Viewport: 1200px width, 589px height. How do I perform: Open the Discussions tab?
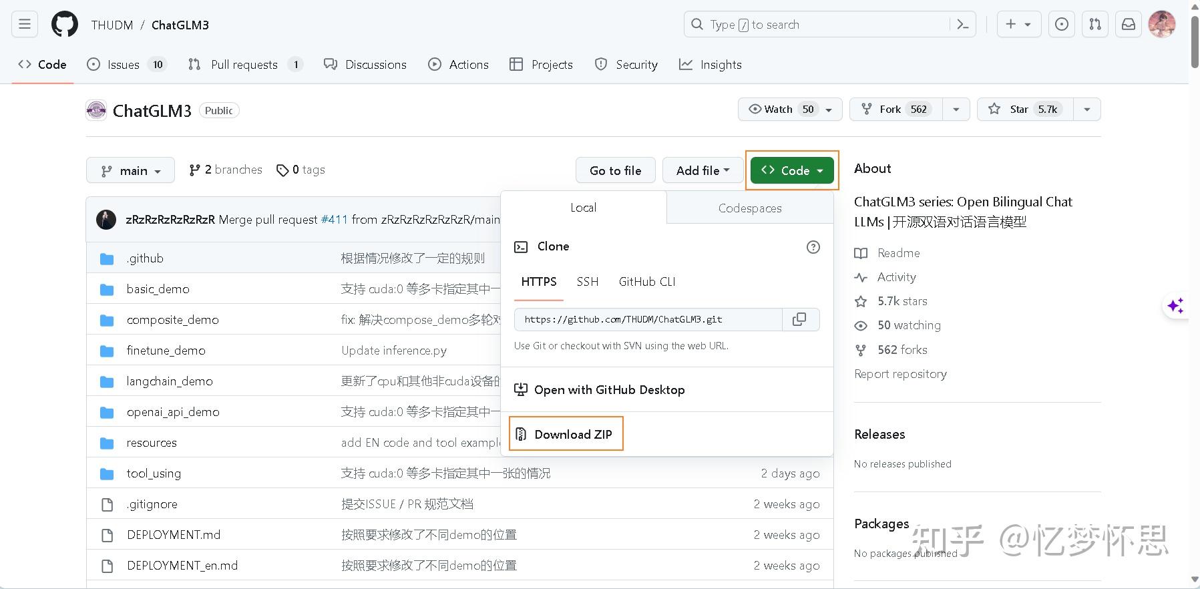(x=365, y=65)
